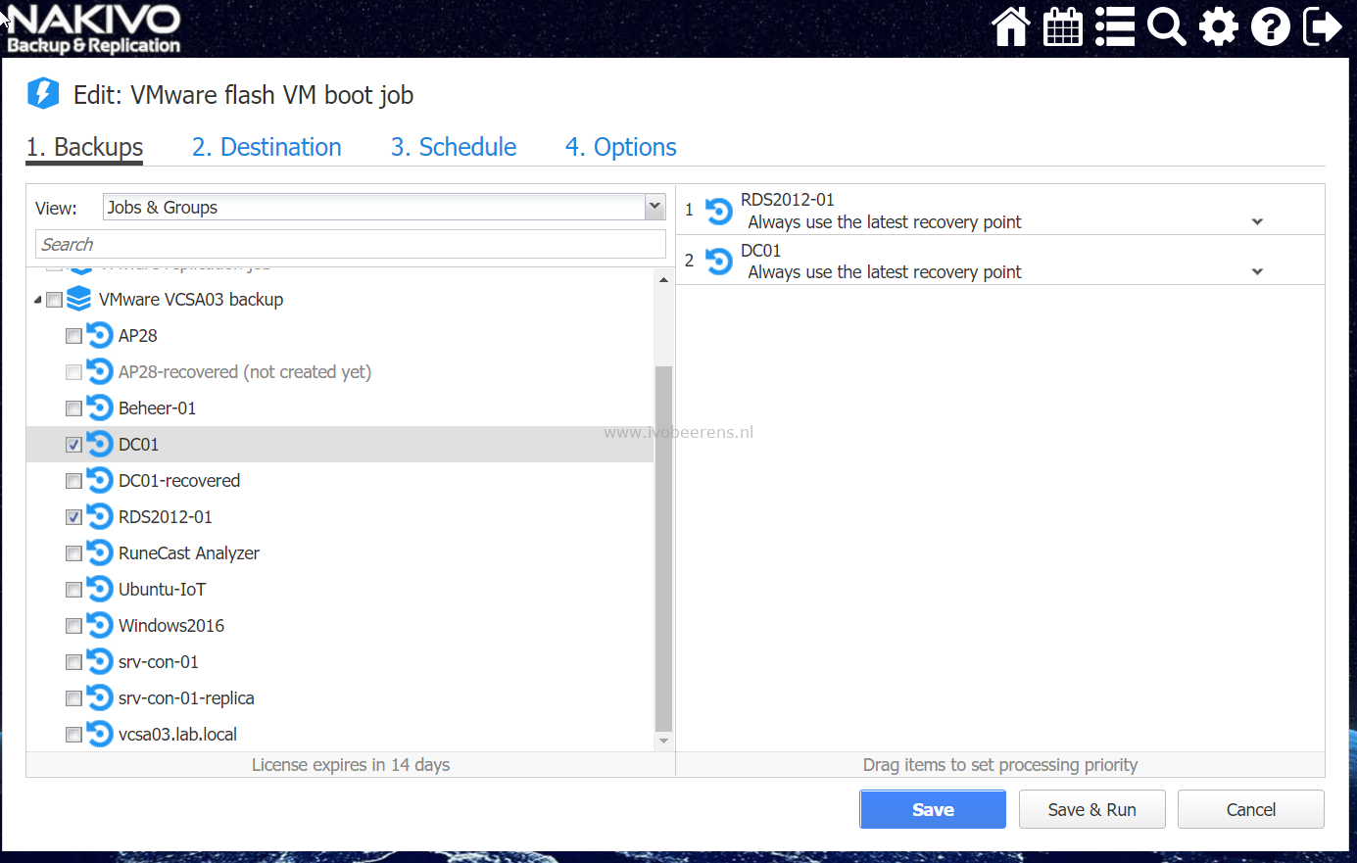
Task: Click the flash VM boot job icon
Action: (x=43, y=94)
